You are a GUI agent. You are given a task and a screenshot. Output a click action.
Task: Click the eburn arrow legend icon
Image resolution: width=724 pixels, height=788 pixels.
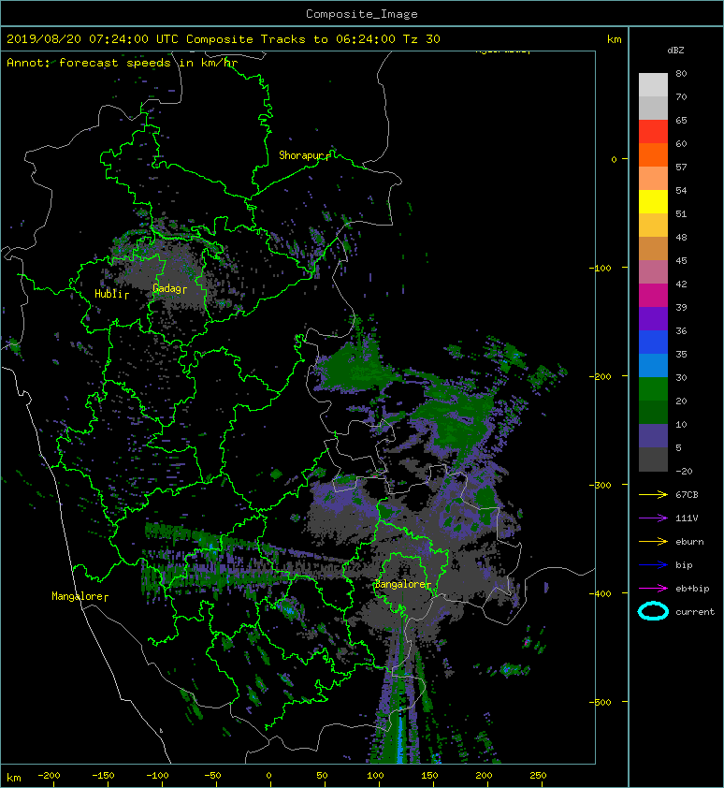(653, 541)
